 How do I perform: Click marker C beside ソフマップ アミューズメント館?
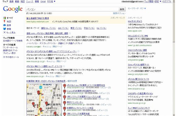click(x=64, y=97)
